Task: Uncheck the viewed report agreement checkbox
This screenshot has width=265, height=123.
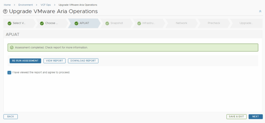Action: 9,73
